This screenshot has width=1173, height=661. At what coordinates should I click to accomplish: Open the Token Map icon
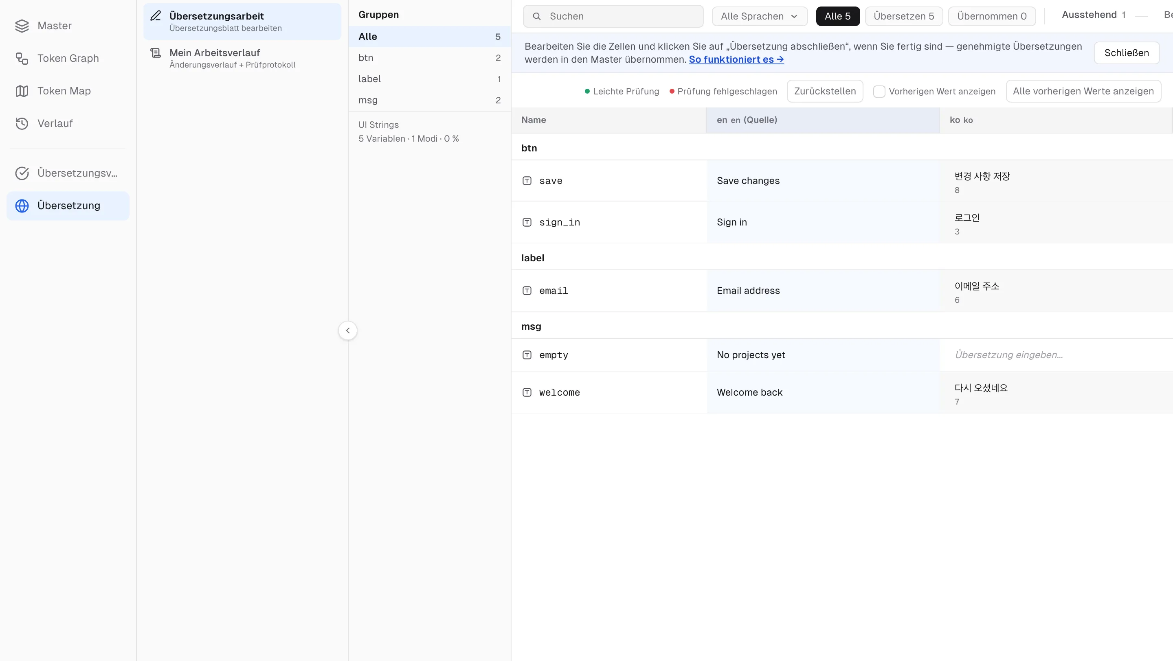point(22,91)
